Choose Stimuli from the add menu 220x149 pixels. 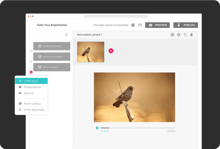[x=31, y=93]
